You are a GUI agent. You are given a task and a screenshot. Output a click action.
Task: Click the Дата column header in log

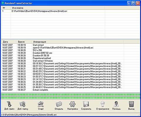9,42
